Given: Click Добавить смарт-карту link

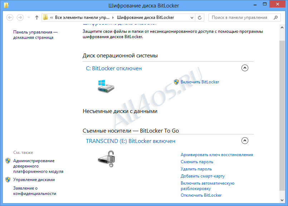Looking at the screenshot, I should point(202,176).
